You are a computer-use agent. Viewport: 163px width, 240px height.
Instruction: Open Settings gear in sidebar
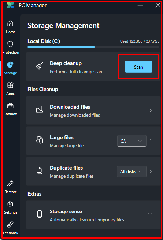coord(10,204)
